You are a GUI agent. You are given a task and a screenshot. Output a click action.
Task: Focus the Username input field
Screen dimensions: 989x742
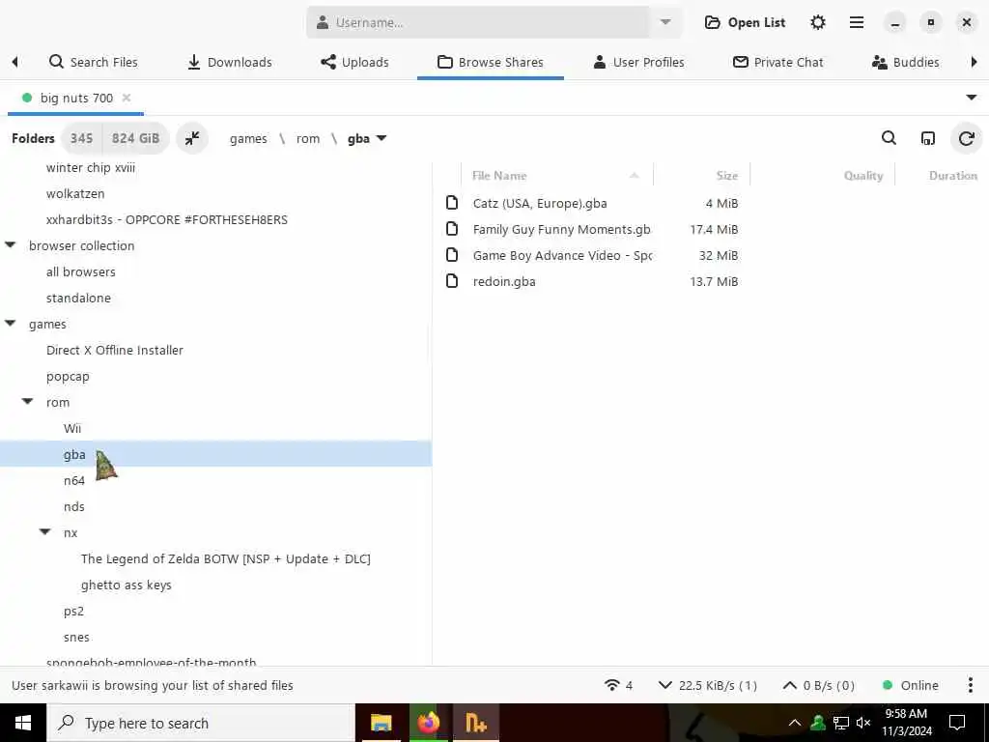[x=477, y=23]
